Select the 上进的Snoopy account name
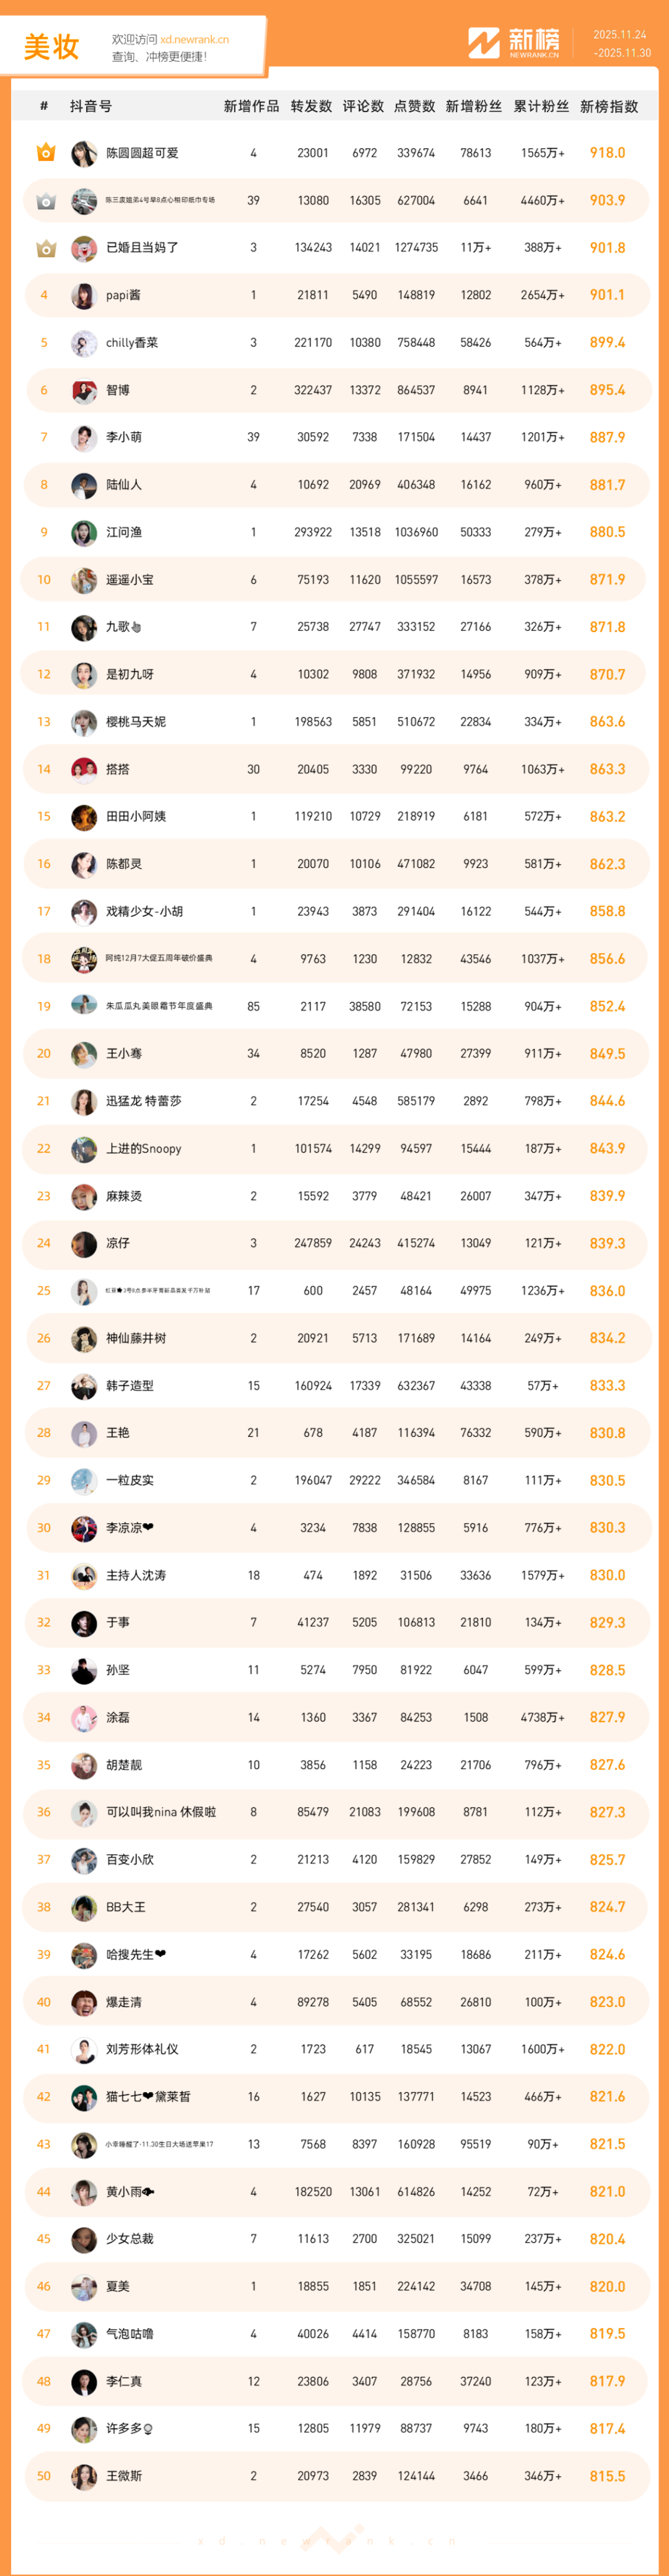This screenshot has height=2576, width=669. point(143,1149)
